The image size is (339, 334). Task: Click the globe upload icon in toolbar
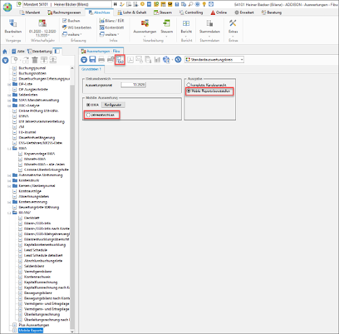(x=166, y=60)
